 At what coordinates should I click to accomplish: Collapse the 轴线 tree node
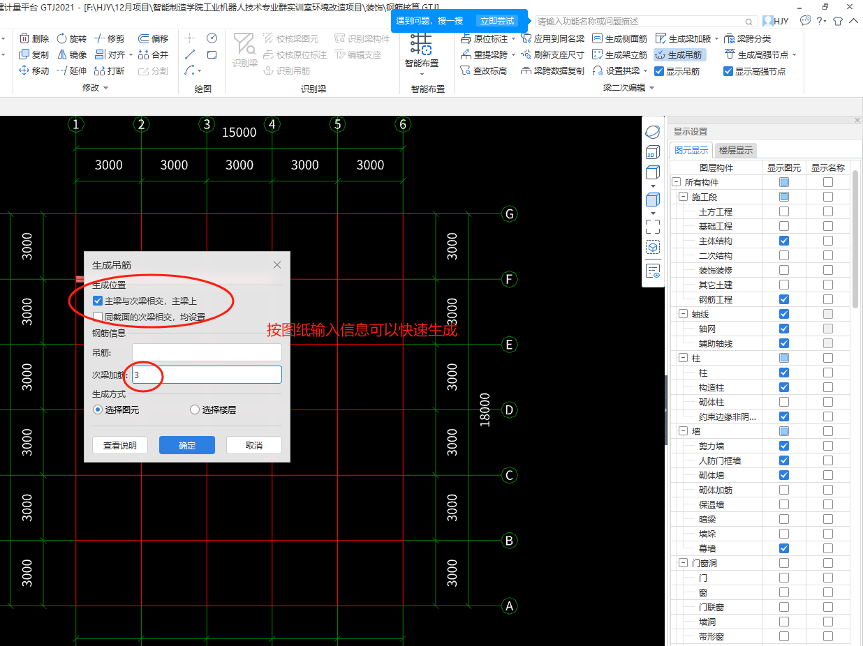point(684,314)
